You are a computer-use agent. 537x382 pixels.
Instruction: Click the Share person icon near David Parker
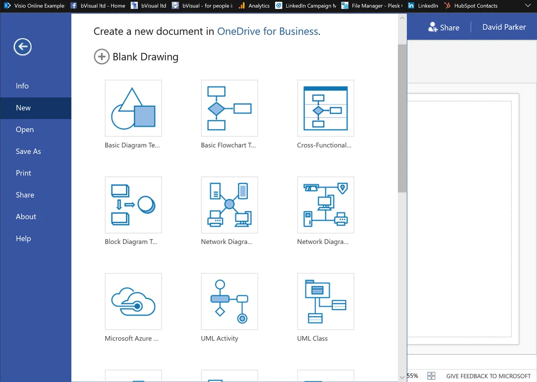[x=432, y=27]
